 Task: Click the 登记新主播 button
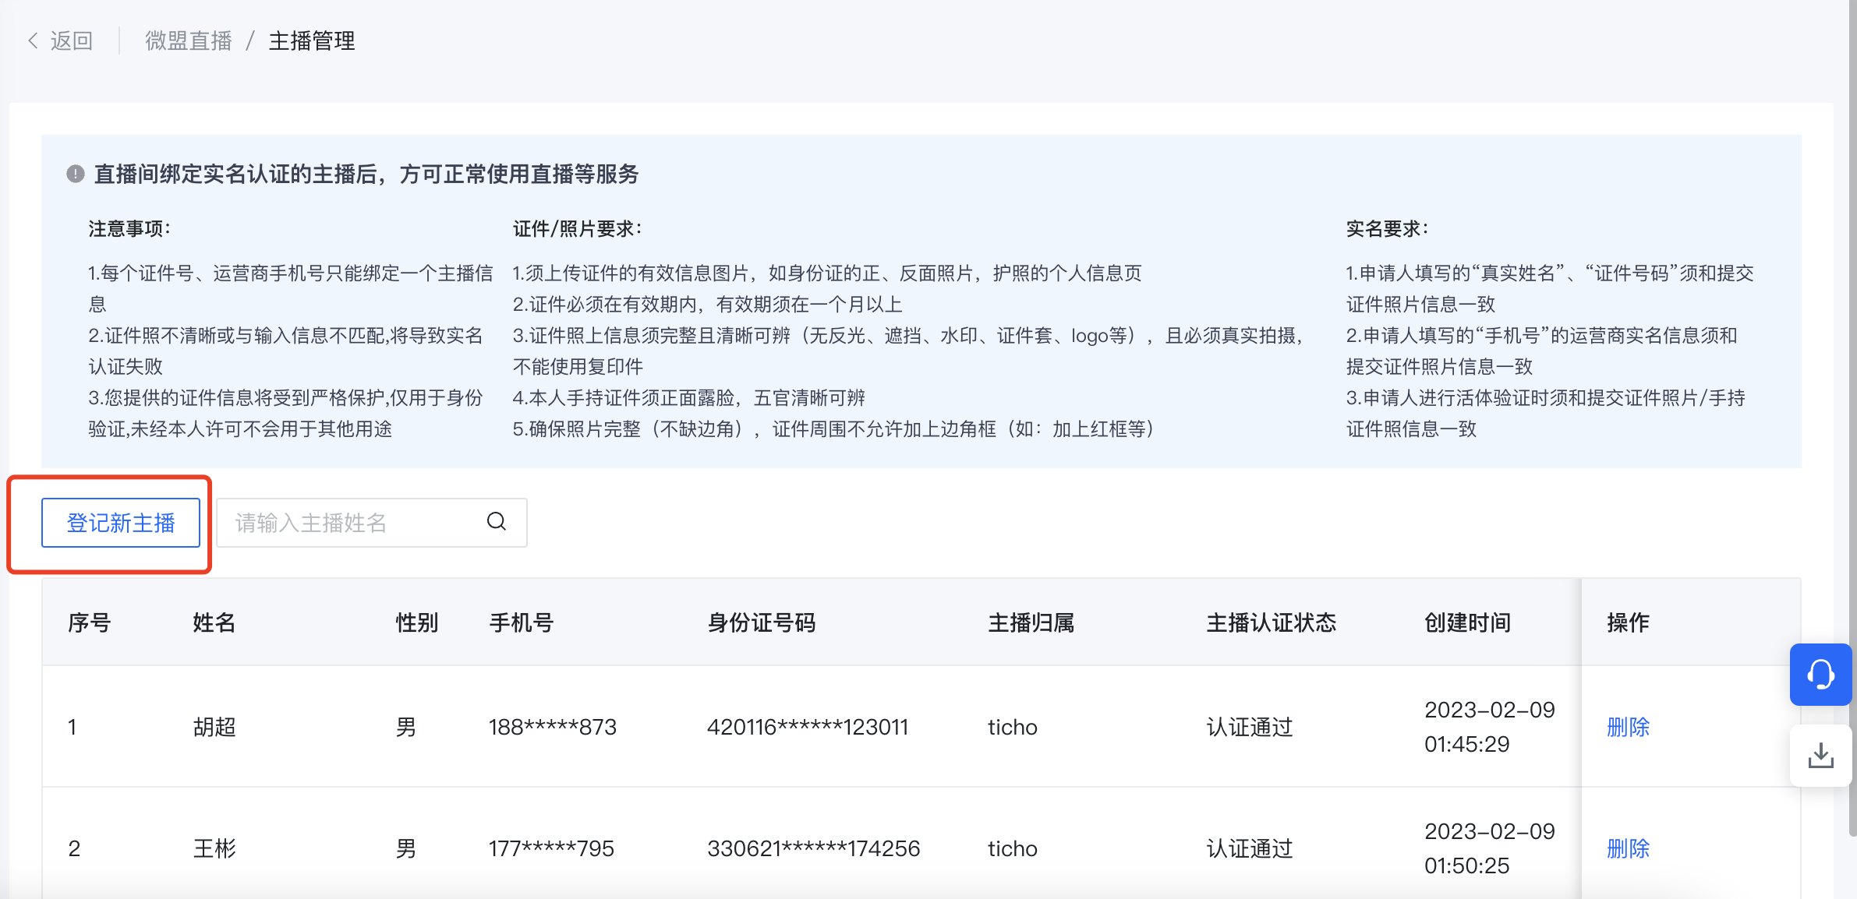click(x=121, y=523)
